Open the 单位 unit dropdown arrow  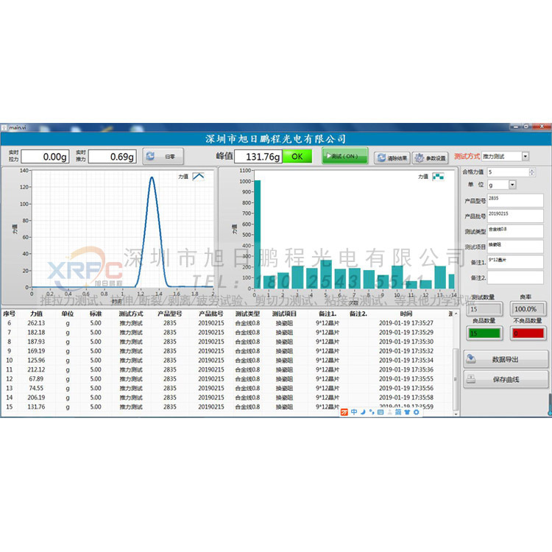click(x=512, y=185)
